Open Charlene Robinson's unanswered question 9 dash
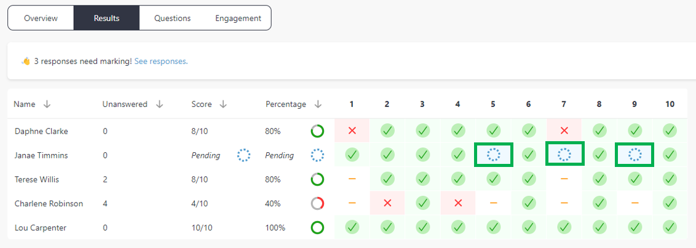 [635, 203]
